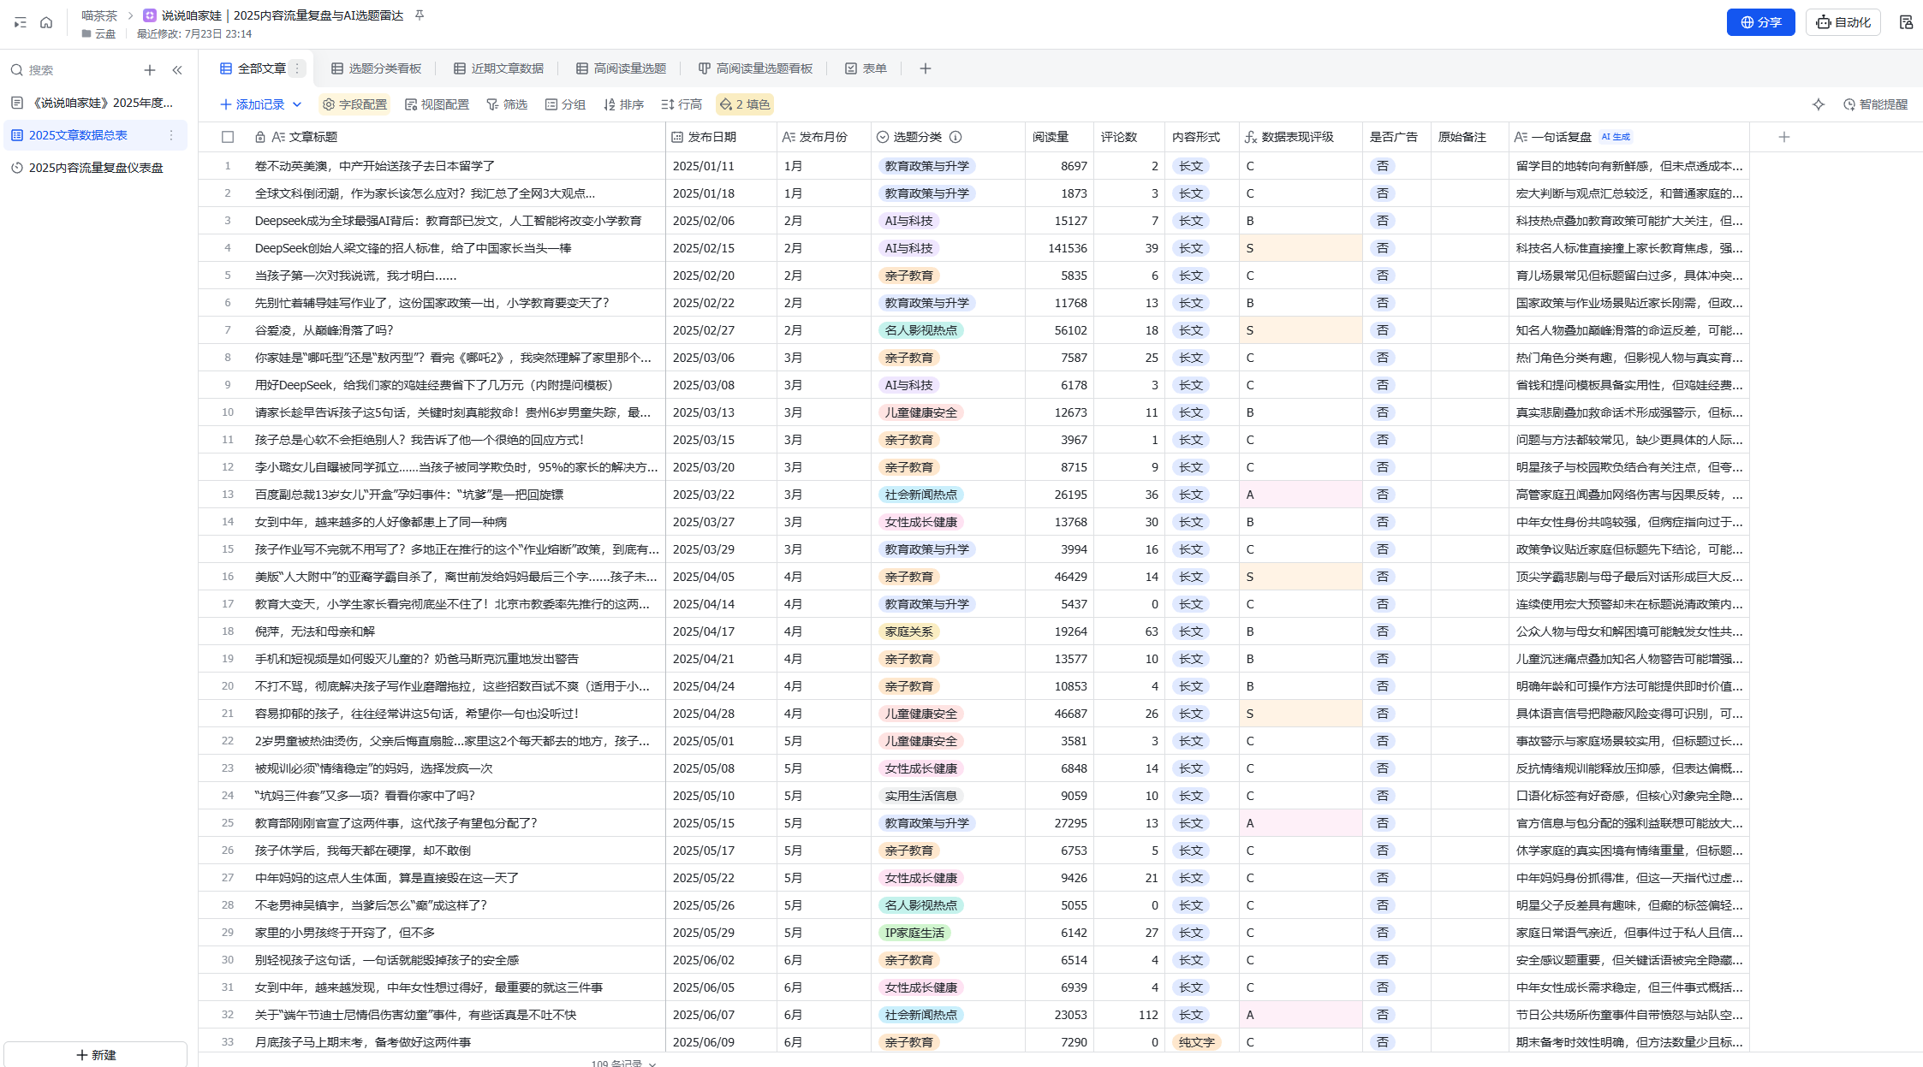Switch to 选题分类看板 tab
This screenshot has width=1923, height=1067.
[x=377, y=68]
